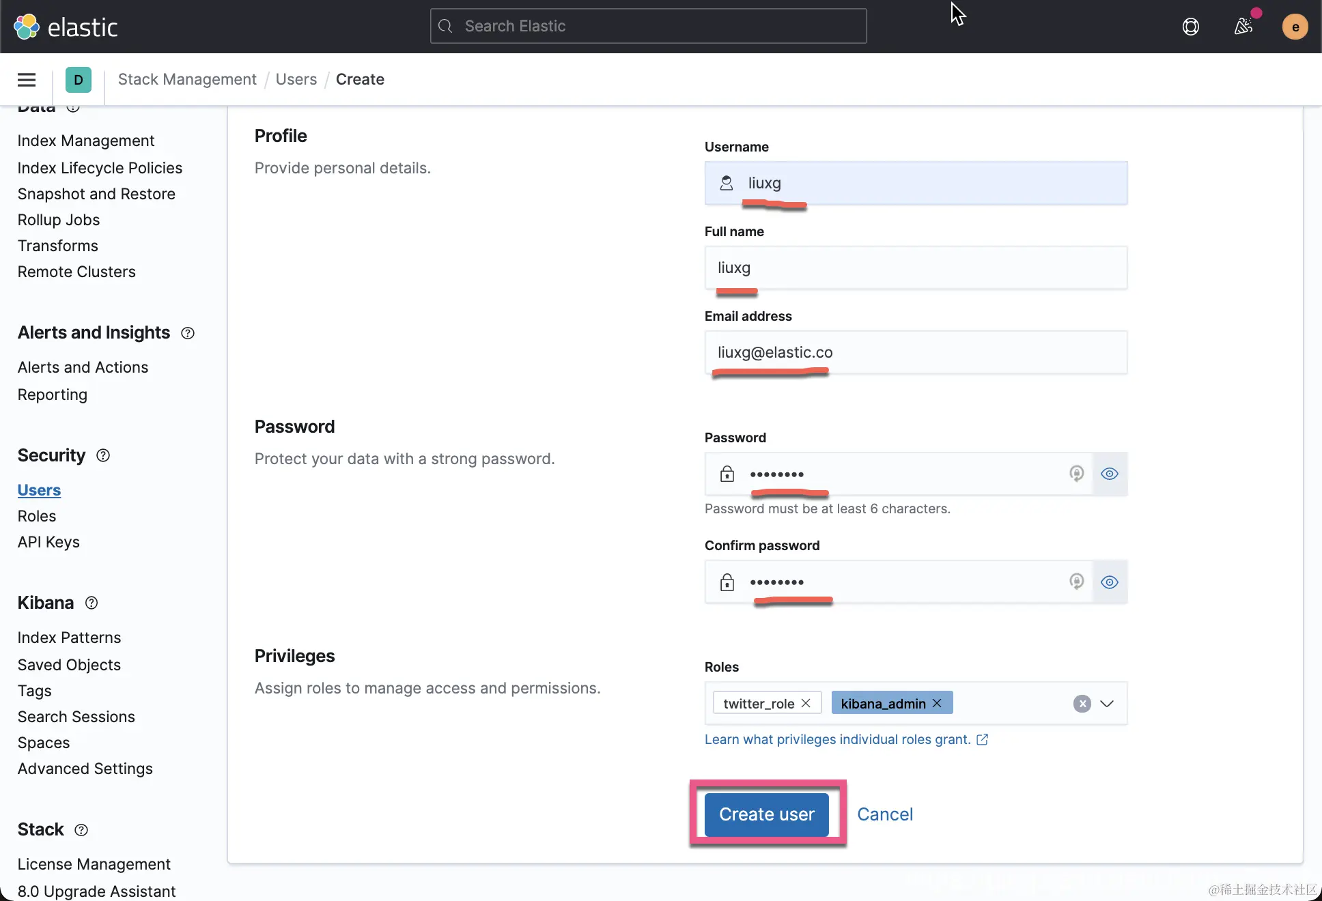Click the Elastic logo icon

click(x=27, y=27)
